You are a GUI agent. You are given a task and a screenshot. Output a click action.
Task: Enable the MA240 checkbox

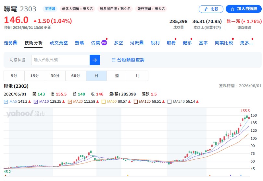coord(169,102)
